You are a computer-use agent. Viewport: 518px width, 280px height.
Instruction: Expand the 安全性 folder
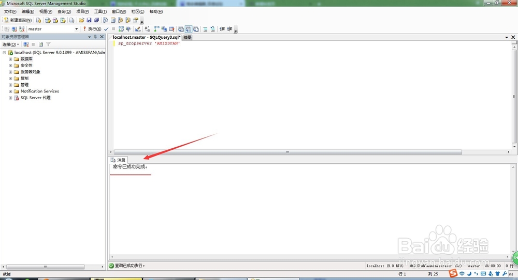coord(10,66)
